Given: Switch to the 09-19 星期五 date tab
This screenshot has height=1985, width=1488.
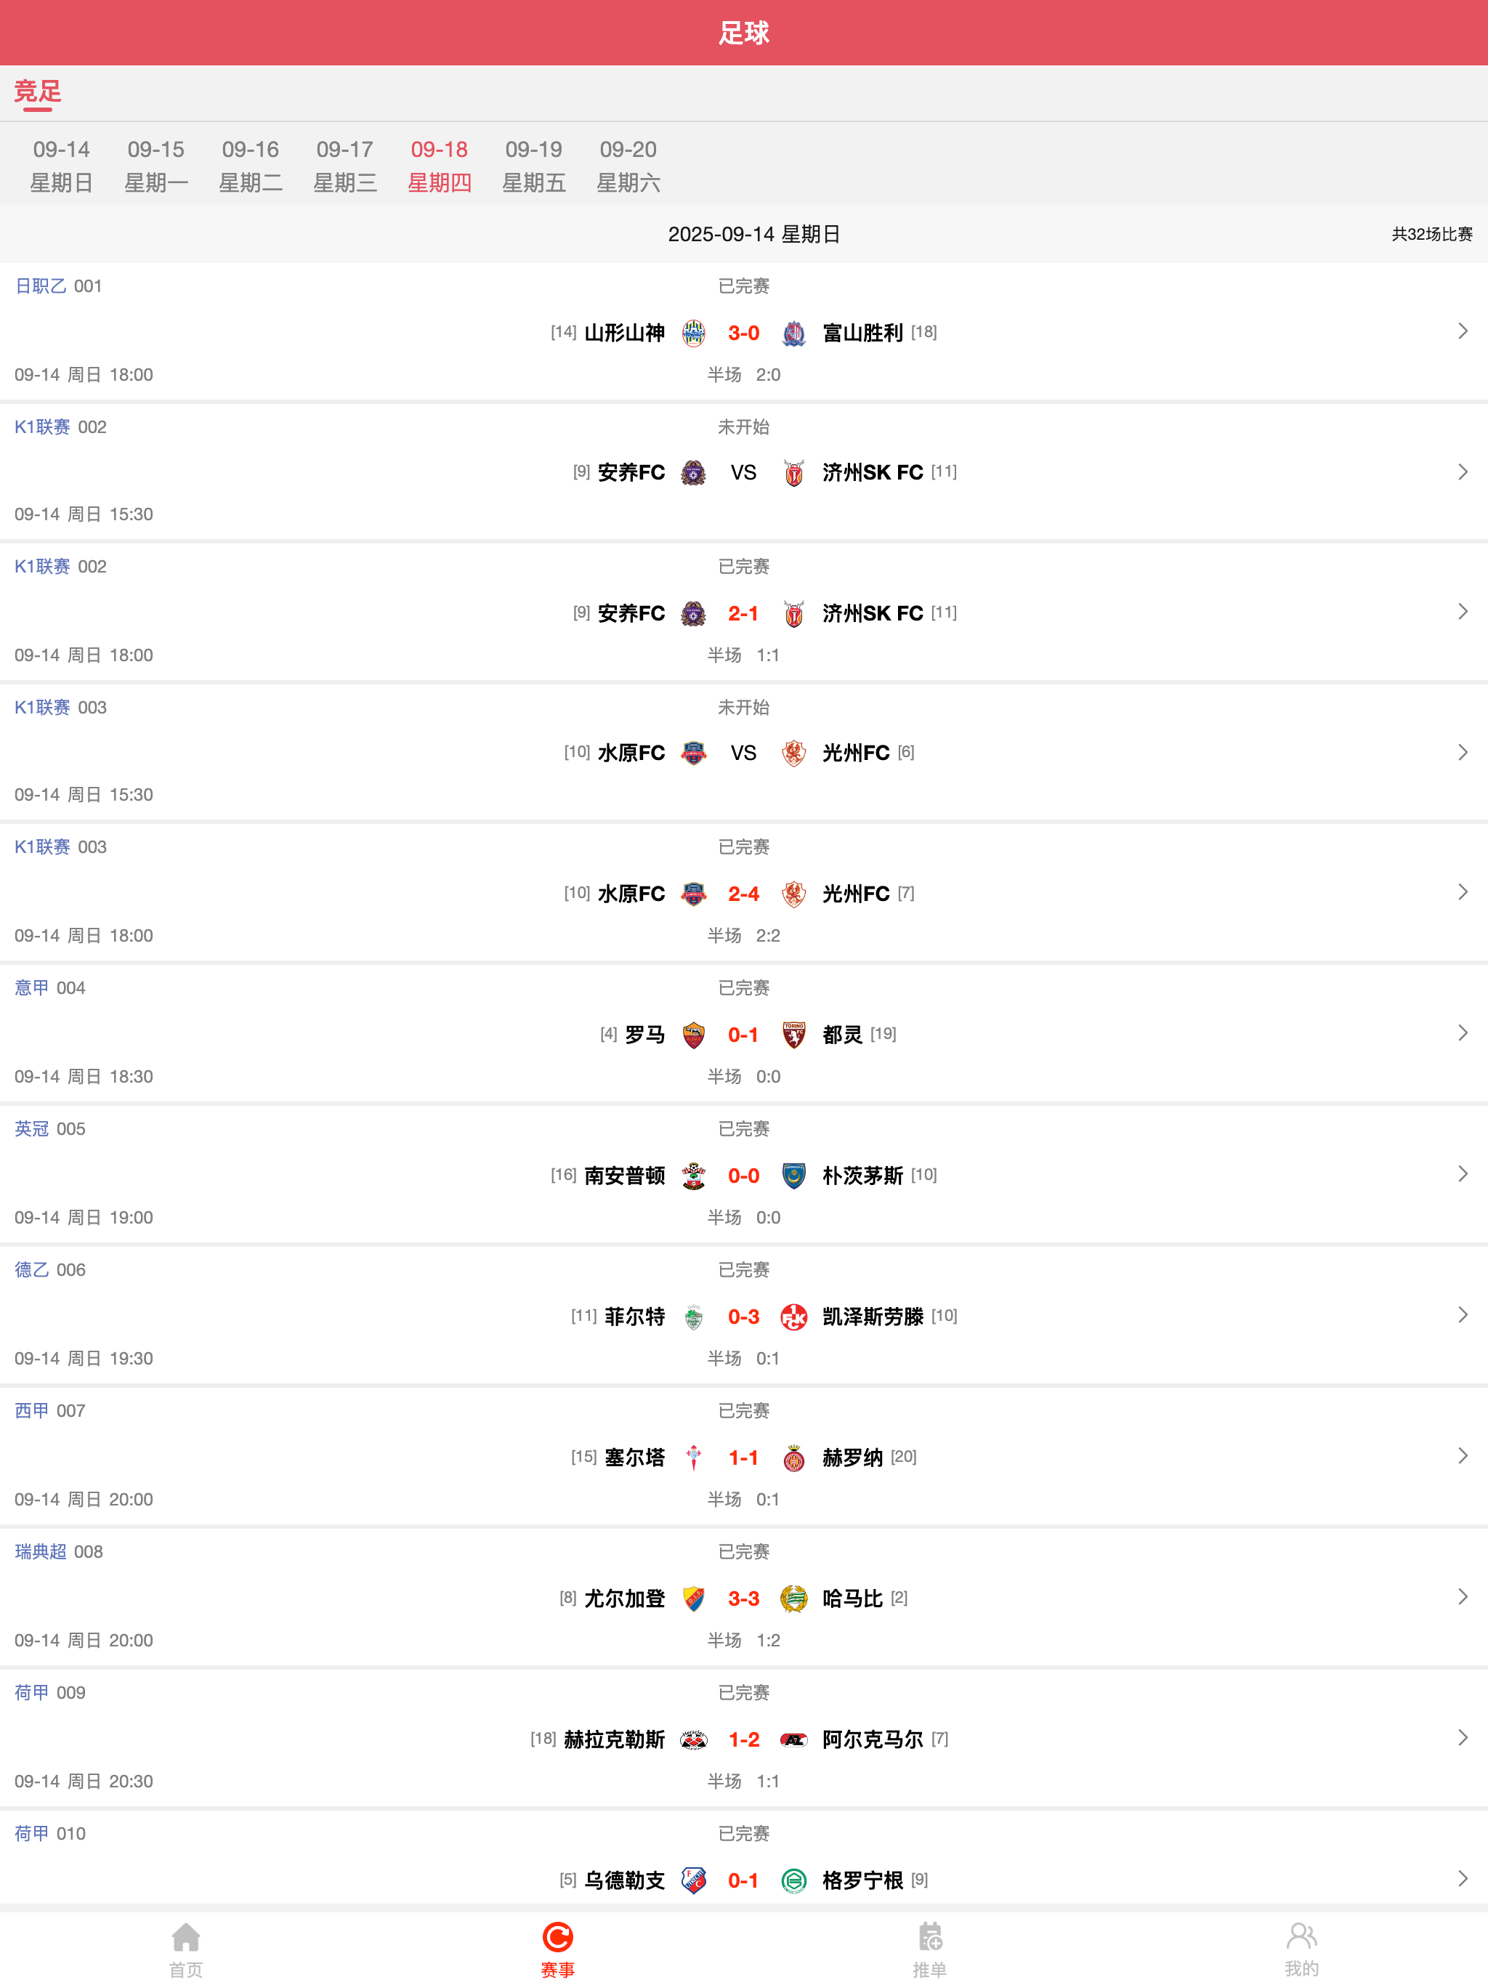Looking at the screenshot, I should [533, 166].
